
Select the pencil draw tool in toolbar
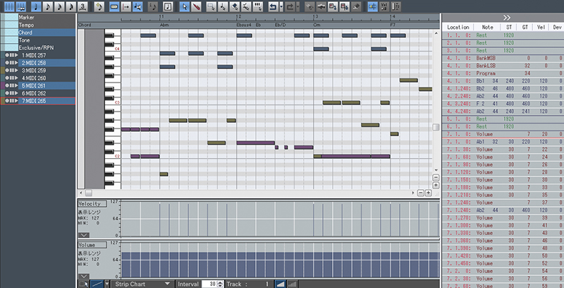(x=196, y=6)
